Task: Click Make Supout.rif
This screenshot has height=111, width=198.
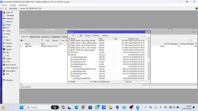Action: (x=12, y=68)
